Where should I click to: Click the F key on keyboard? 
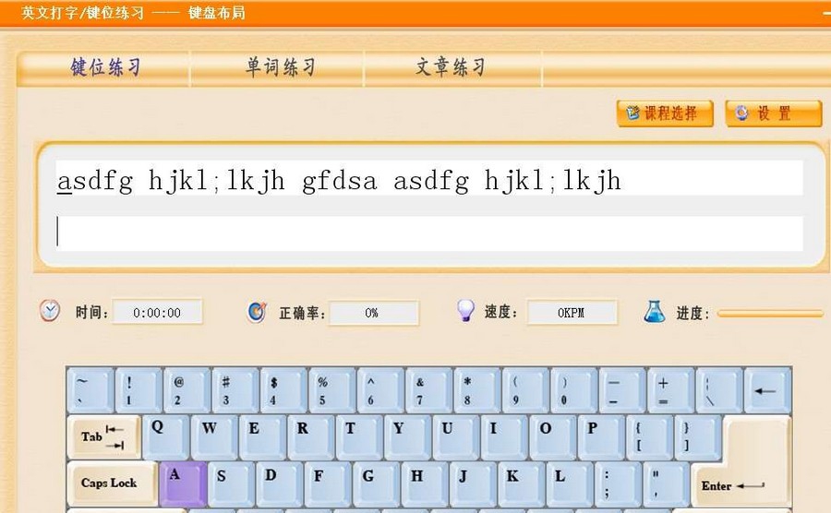327,483
